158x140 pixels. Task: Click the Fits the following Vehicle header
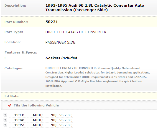(x=36, y=105)
